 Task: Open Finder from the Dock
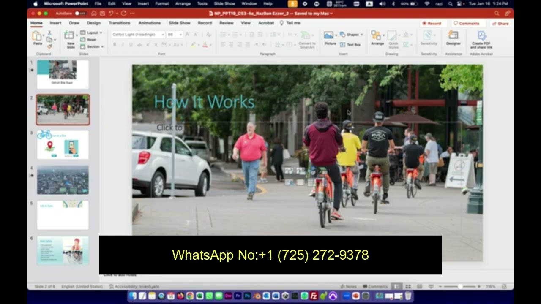133,296
